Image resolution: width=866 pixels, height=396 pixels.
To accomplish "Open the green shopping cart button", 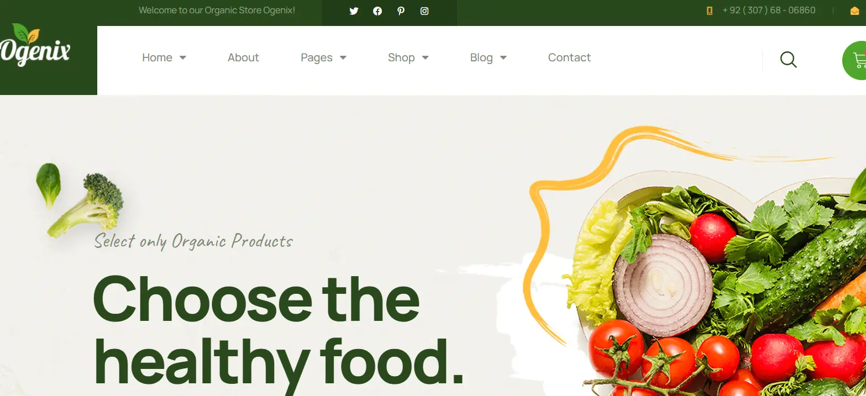I will [854, 60].
